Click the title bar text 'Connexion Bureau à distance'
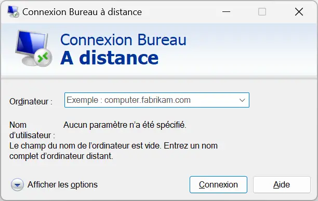Screen dimensions: 318x201 (82, 12)
